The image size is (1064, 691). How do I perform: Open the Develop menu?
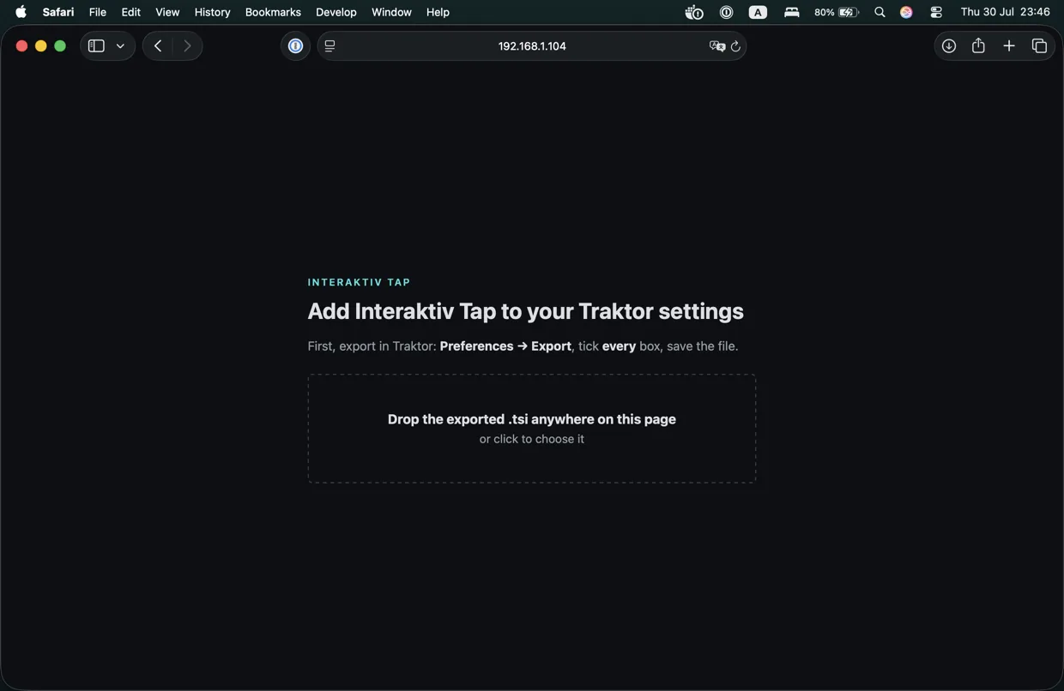click(336, 12)
